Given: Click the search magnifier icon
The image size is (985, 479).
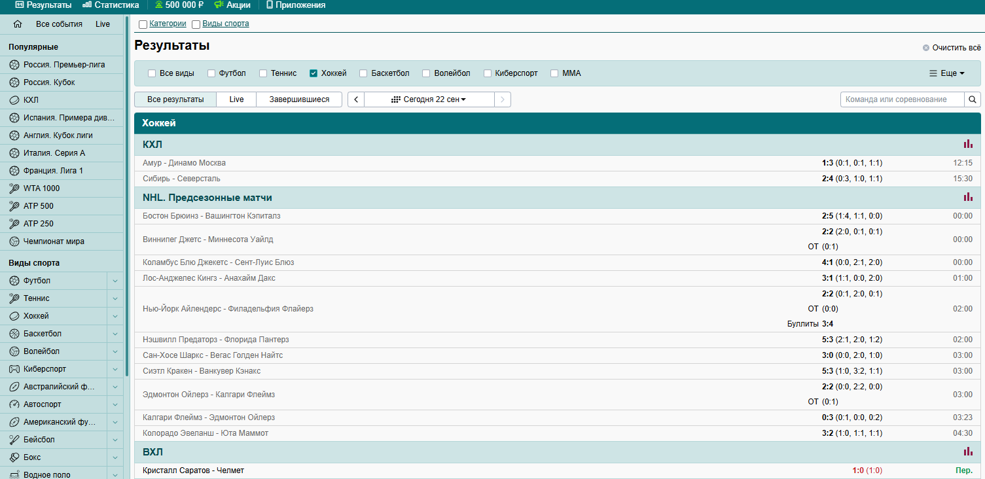Looking at the screenshot, I should 973,99.
